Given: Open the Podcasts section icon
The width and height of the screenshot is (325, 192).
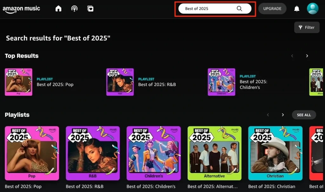Looking at the screenshot, I should 74,9.
